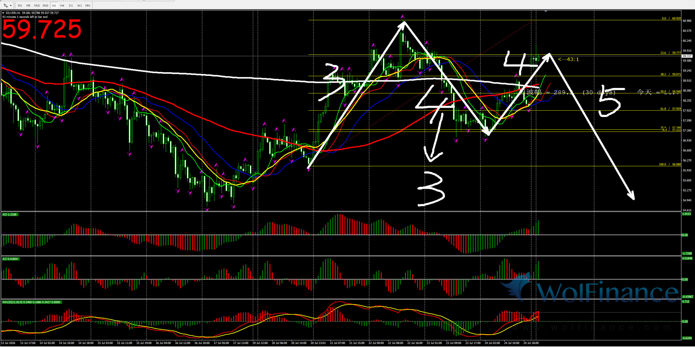Click the AO indicator label
Screen dimensions: 695x347
coord(10,214)
